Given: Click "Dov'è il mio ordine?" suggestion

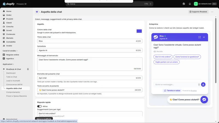Looking at the screenshot, I should (163, 57).
